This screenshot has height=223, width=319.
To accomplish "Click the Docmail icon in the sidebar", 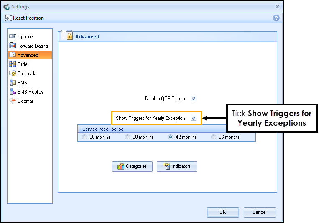I will tap(13, 101).
